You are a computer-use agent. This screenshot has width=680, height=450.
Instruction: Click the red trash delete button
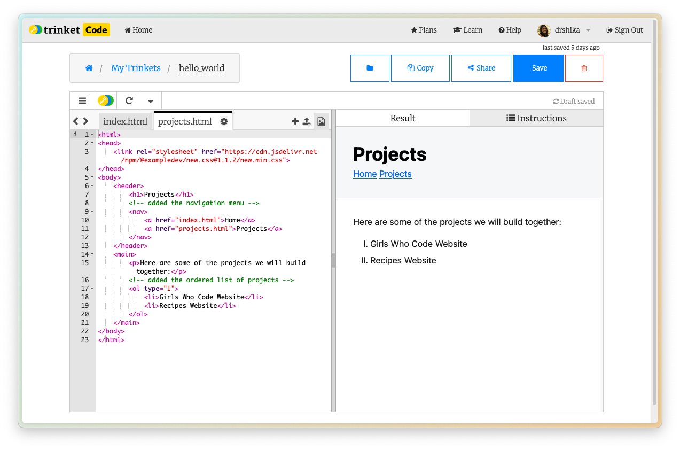pos(584,68)
